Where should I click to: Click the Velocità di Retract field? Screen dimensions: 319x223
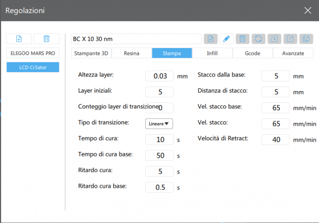coord(275,139)
